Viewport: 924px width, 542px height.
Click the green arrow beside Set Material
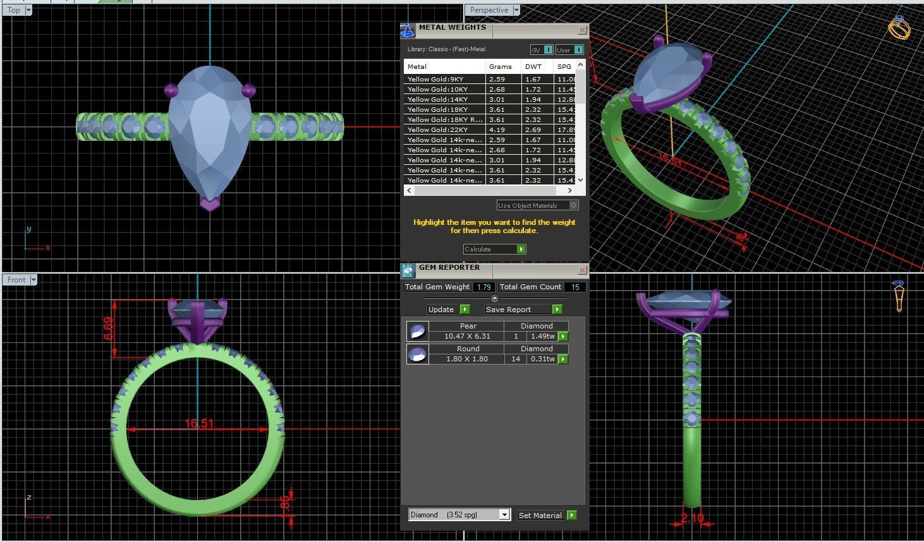(x=571, y=515)
